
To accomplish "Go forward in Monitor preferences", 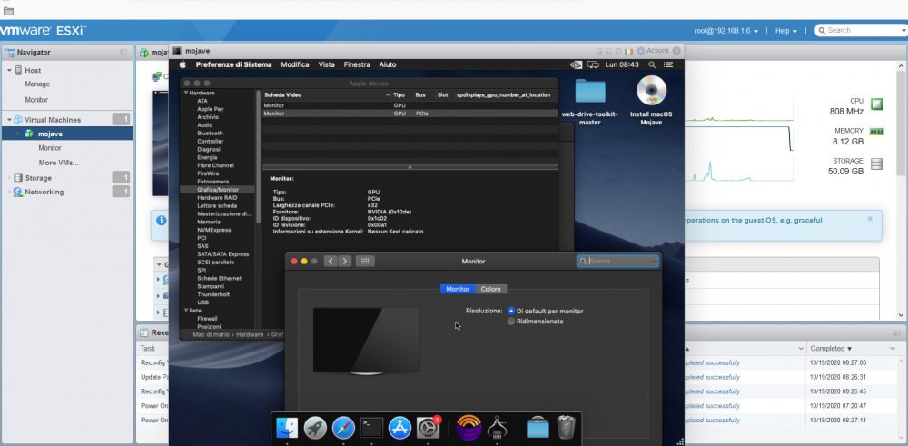I will point(344,262).
